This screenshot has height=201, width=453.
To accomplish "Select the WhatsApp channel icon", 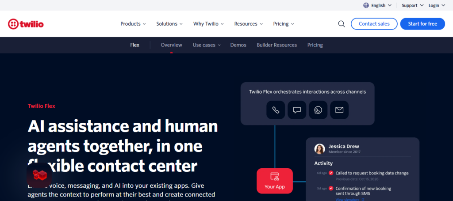I will [318, 110].
